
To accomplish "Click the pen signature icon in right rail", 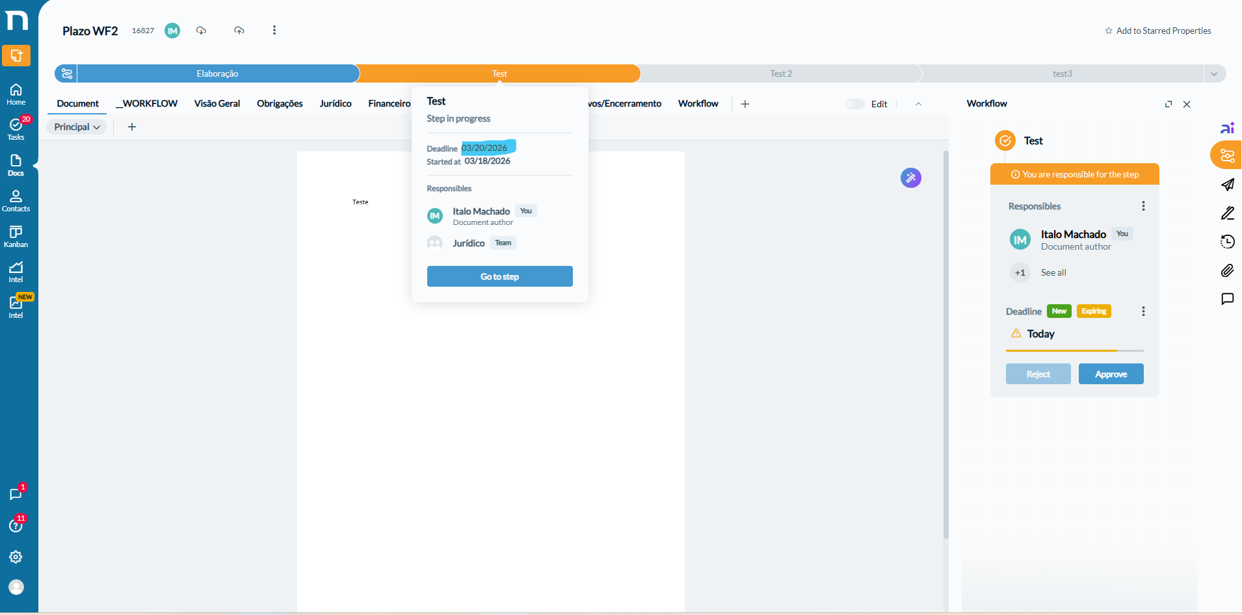I will [x=1228, y=213].
